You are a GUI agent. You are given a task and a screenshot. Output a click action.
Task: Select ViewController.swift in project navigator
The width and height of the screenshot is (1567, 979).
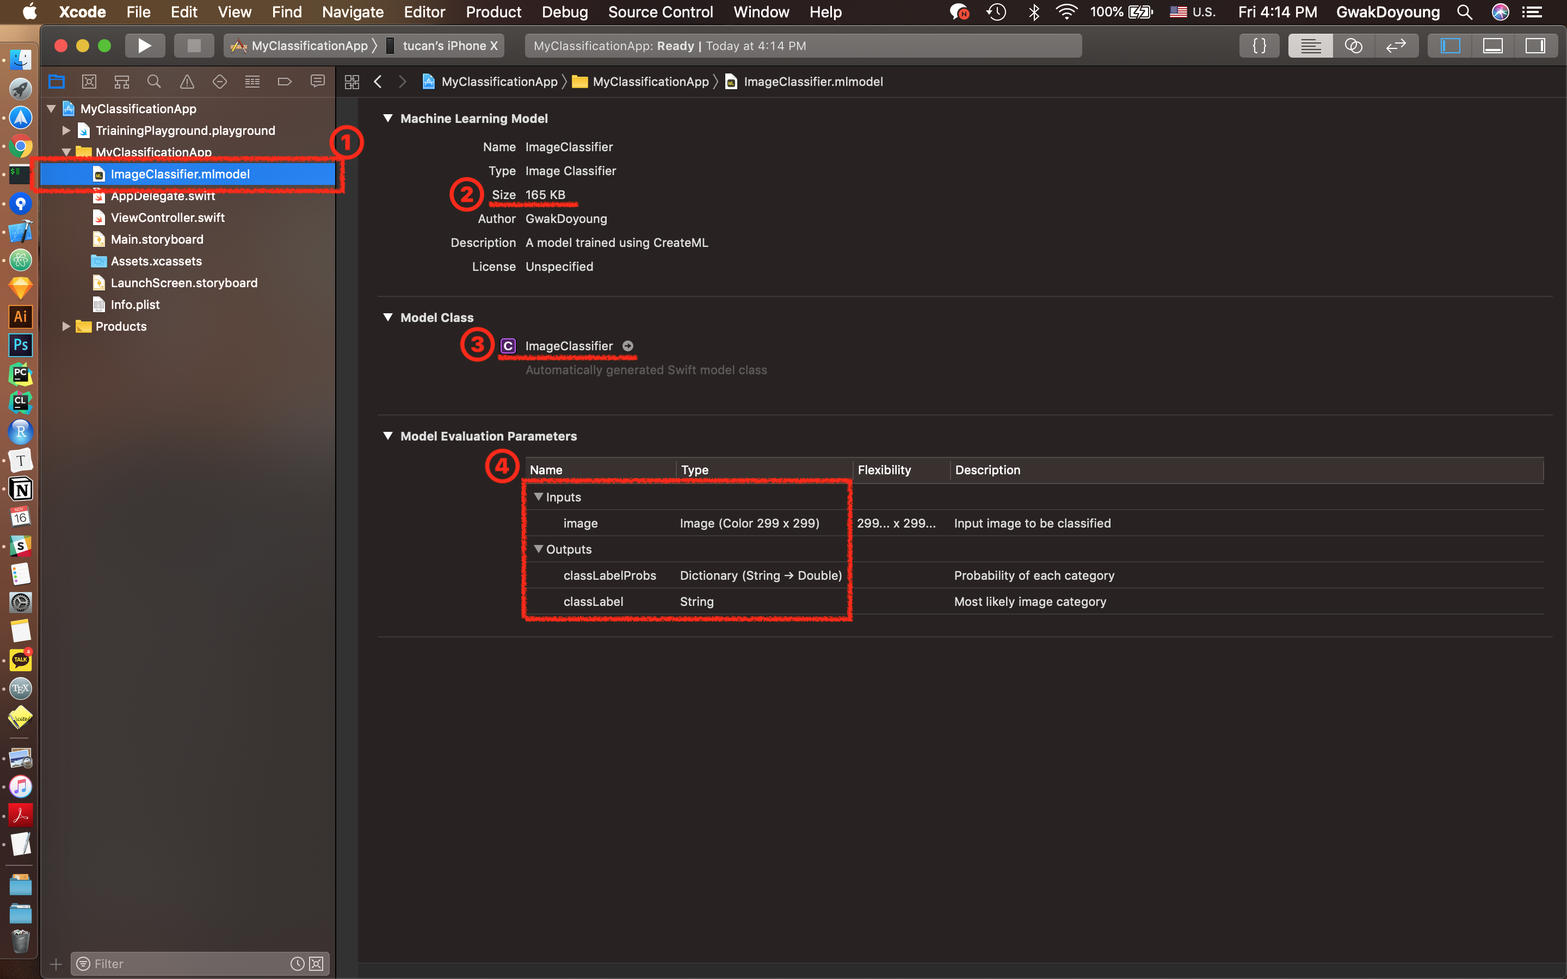[x=168, y=218]
